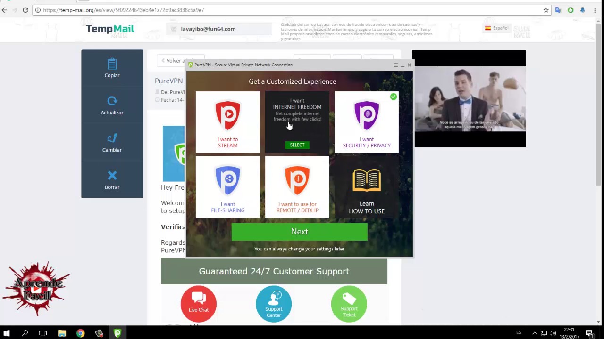This screenshot has height=339, width=604.
Task: Select the REMOTE / DEDI IP tile
Action: tap(297, 187)
